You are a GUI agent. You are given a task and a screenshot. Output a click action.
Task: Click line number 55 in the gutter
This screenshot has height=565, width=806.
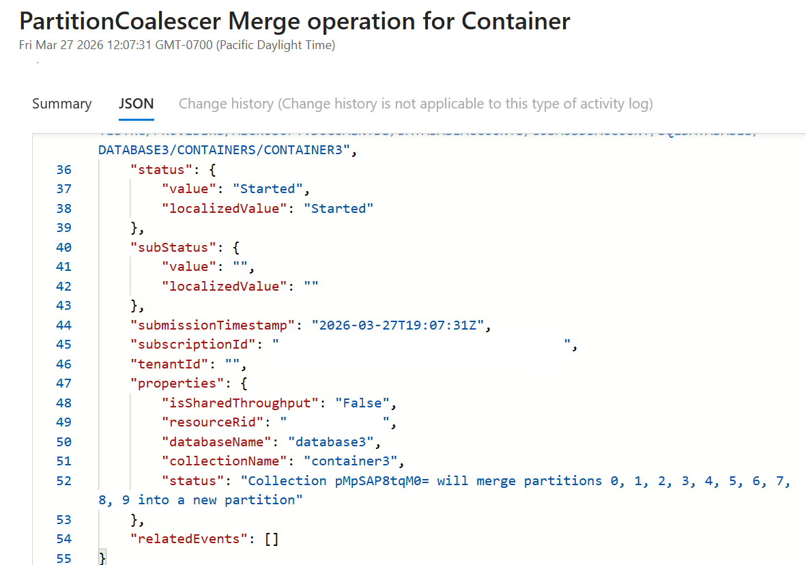[x=63, y=558]
